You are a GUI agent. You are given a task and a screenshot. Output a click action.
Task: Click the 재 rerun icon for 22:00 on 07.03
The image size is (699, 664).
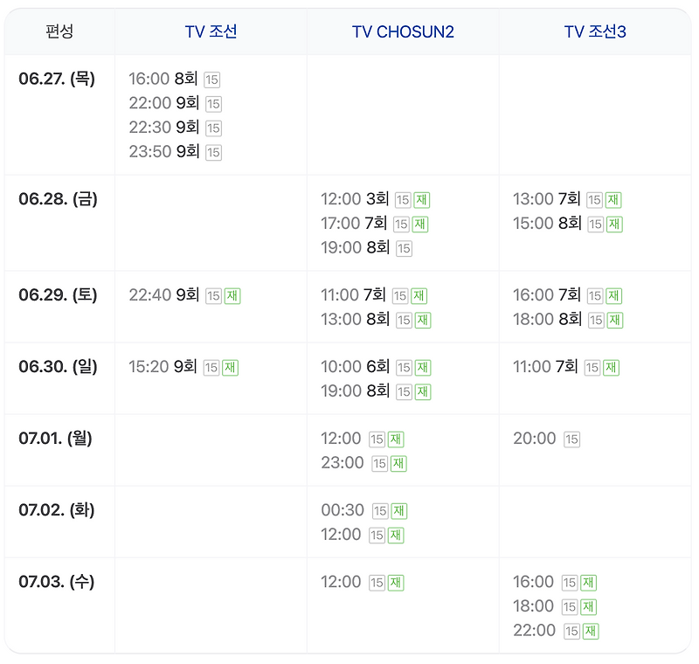[590, 631]
